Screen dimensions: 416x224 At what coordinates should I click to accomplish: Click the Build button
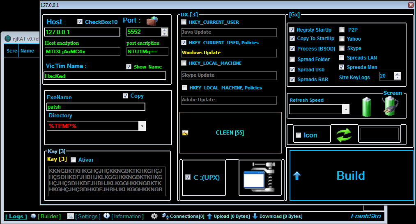point(351,176)
